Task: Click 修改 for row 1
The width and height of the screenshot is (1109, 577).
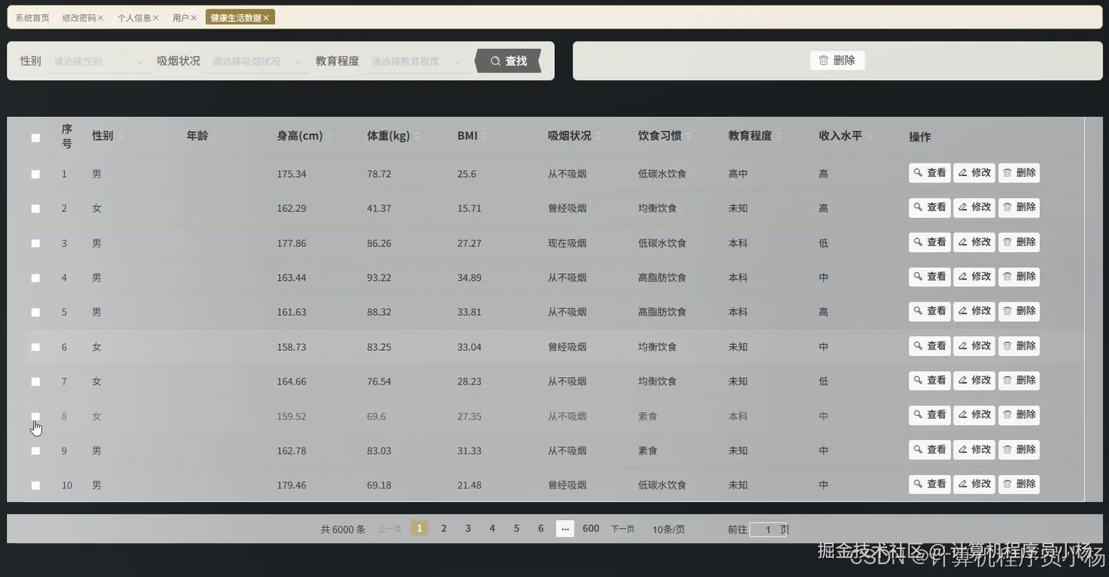Action: coord(974,173)
